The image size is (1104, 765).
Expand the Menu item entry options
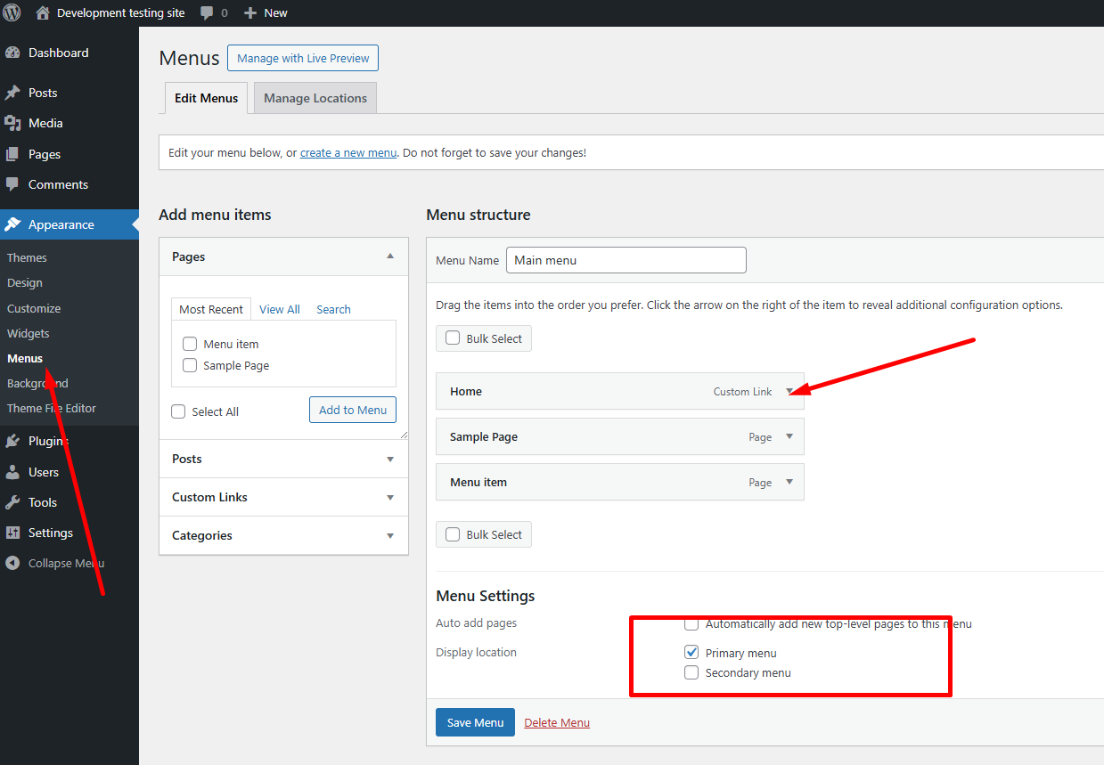(789, 482)
